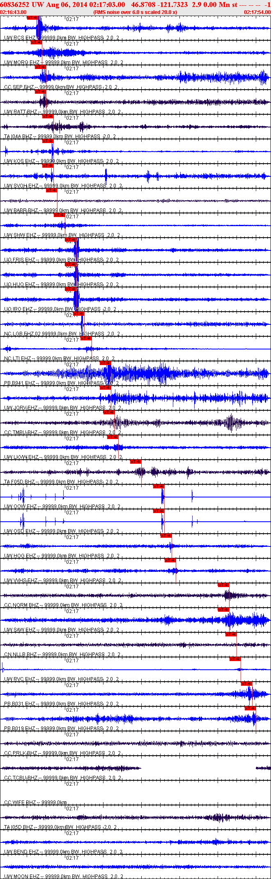271x879 pixels.
Task: Click the event ID 60836252 in the header
Action: 14,5
